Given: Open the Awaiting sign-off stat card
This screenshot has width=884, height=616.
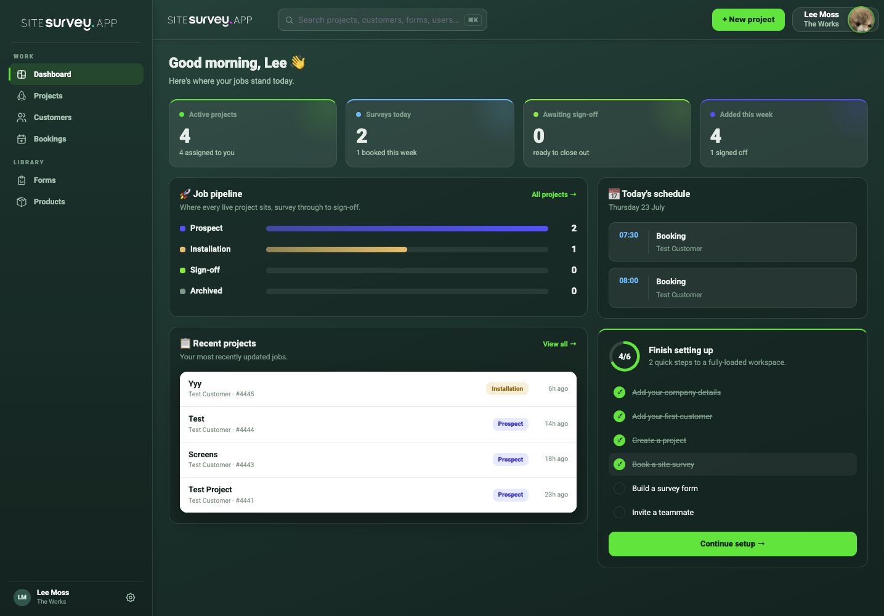Looking at the screenshot, I should (607, 133).
